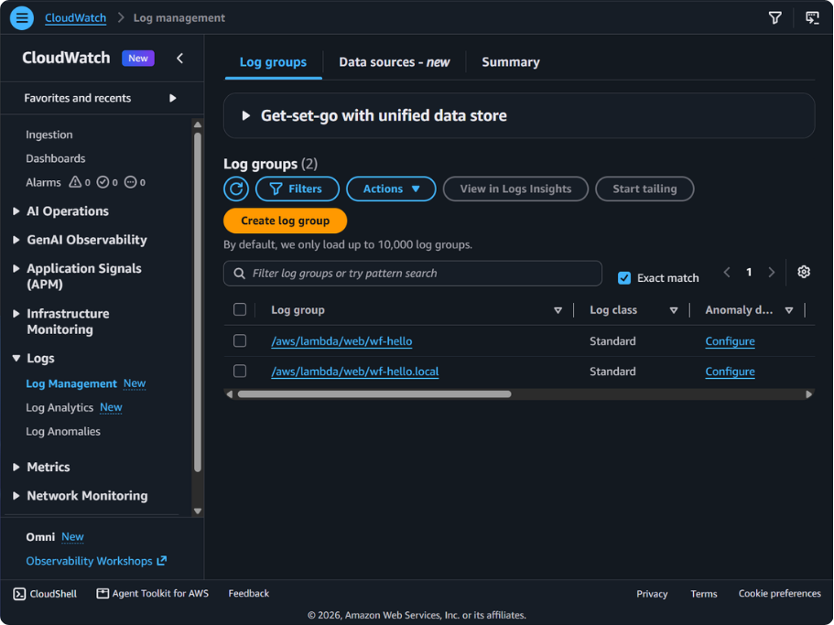The width and height of the screenshot is (834, 625).
Task: Open Dashboards in sidebar
Action: [x=55, y=158]
